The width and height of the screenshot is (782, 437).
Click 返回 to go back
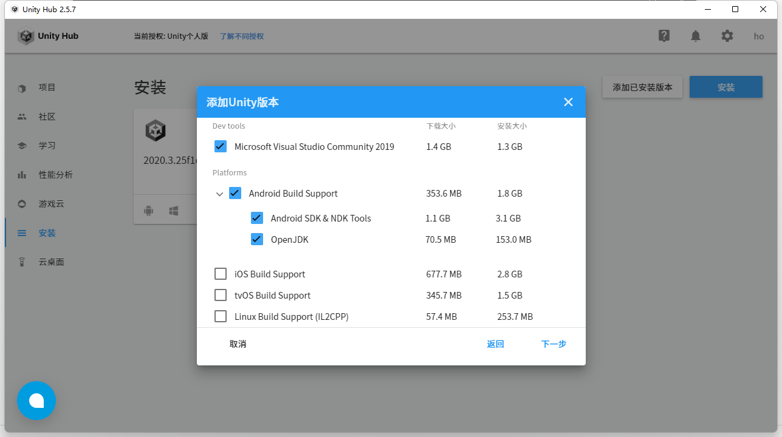coord(495,344)
